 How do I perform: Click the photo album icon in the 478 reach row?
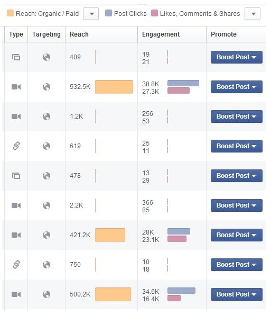[16, 176]
